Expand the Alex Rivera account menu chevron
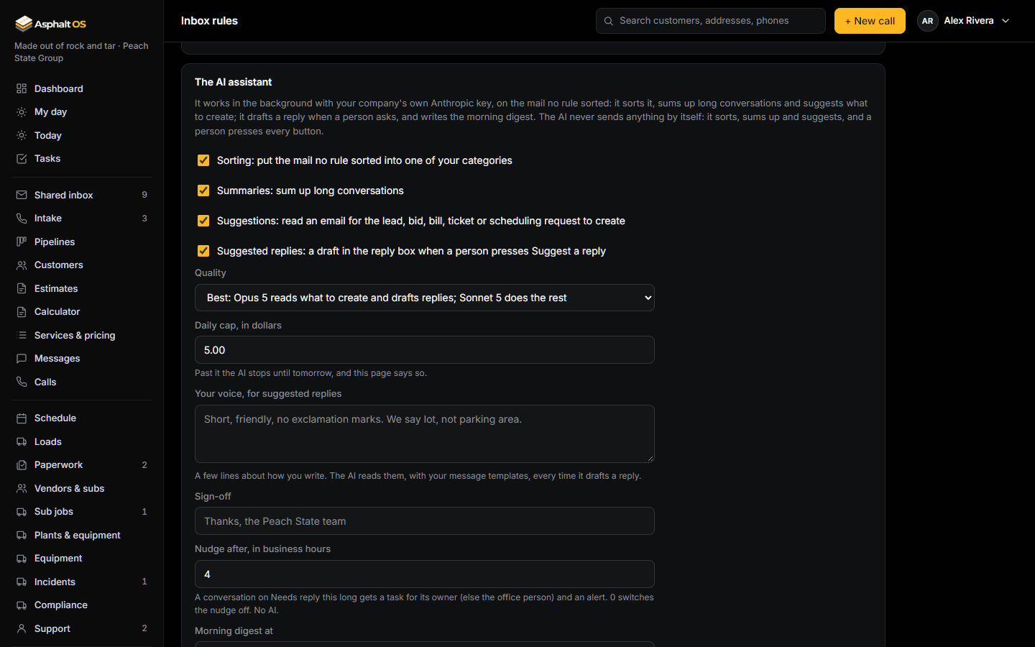 click(1006, 21)
